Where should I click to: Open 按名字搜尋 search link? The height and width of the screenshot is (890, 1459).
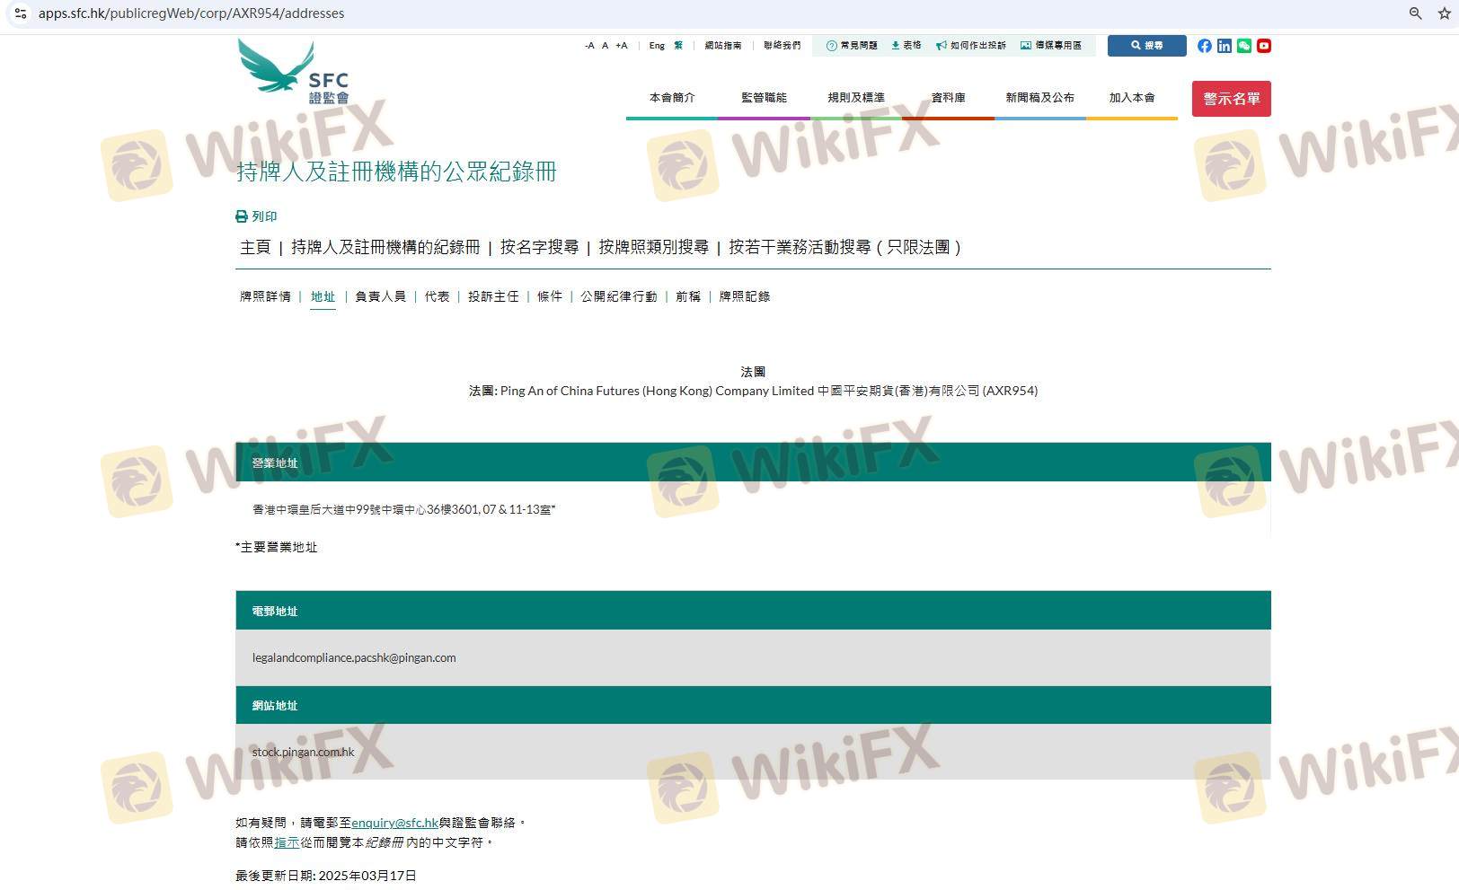click(539, 247)
